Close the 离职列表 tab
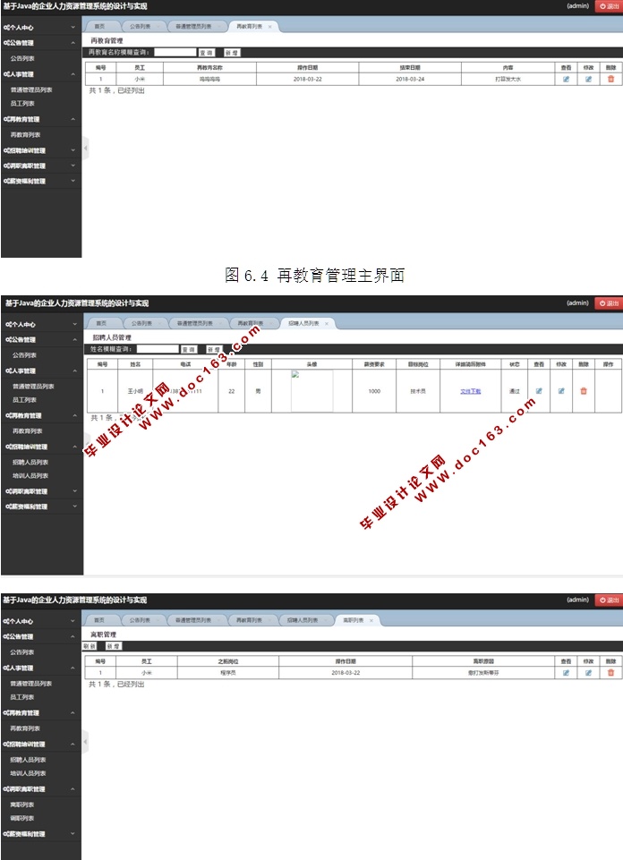Screen dimensions: 623x860 [x=371, y=620]
